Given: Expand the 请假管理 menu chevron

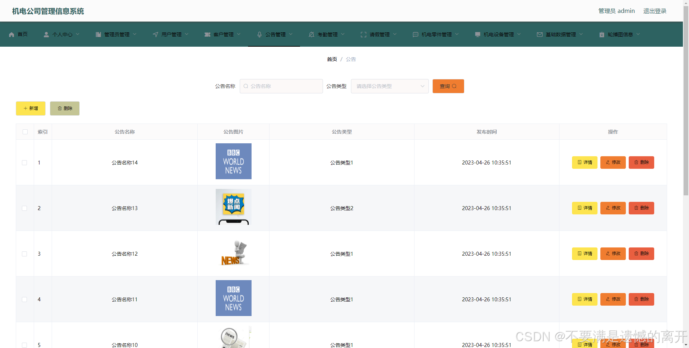Looking at the screenshot, I should pyautogui.click(x=395, y=34).
